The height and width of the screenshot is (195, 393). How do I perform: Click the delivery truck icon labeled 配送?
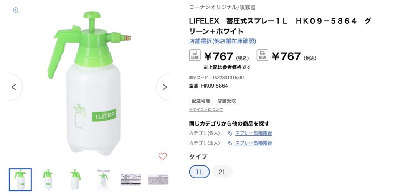coord(262,55)
